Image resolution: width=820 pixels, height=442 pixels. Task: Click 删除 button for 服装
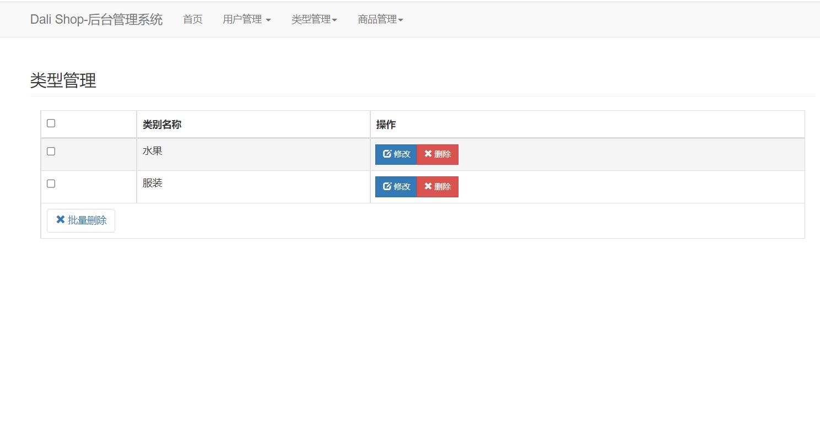point(438,187)
